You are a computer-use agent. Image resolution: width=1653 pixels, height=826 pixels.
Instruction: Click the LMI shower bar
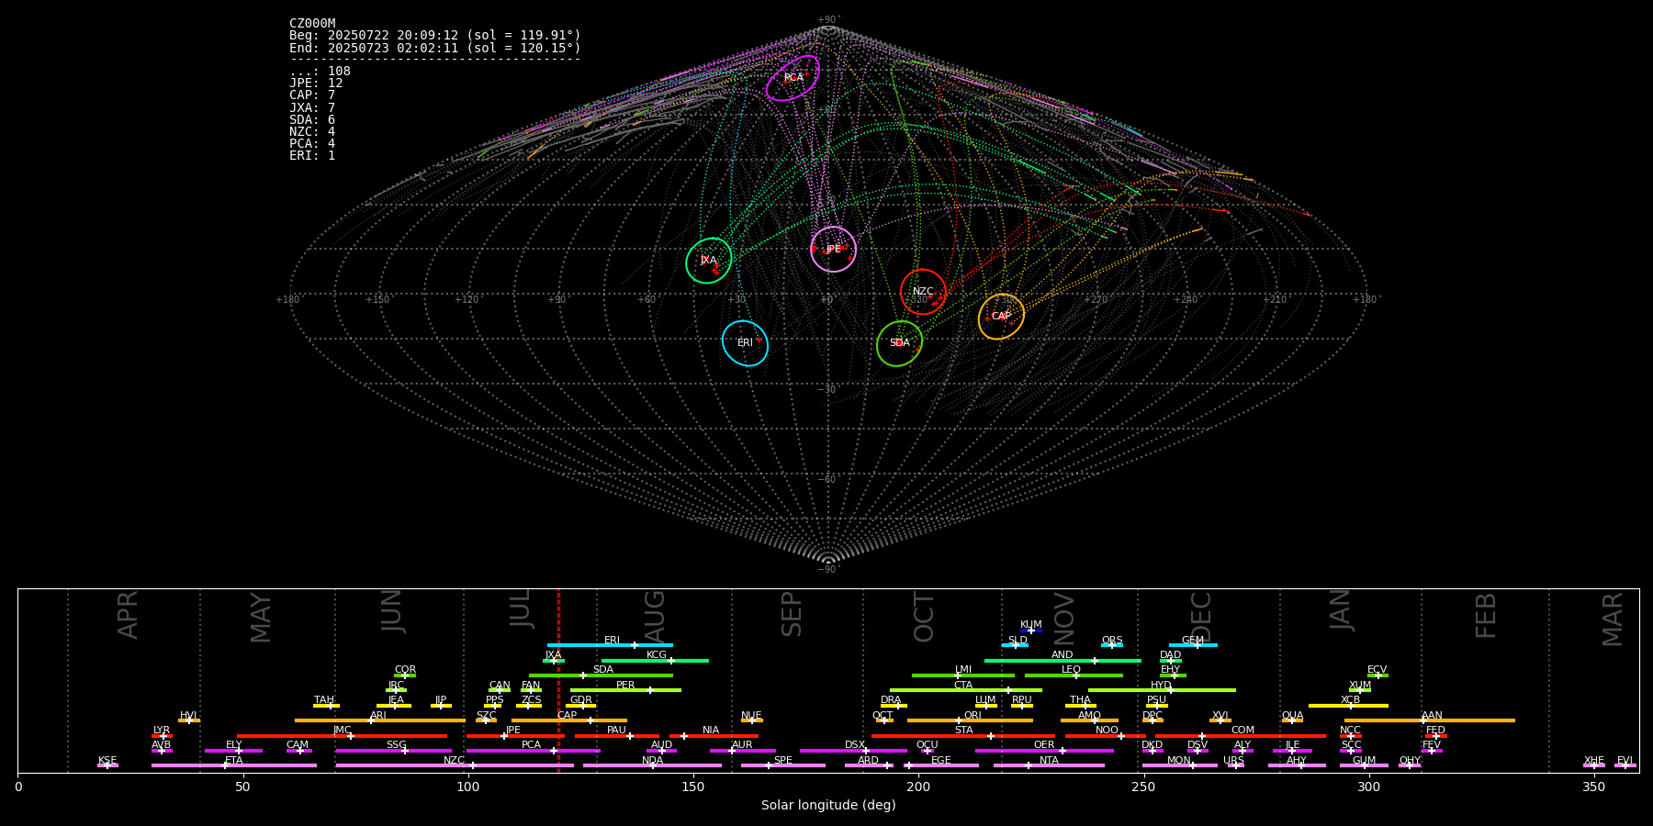(963, 675)
